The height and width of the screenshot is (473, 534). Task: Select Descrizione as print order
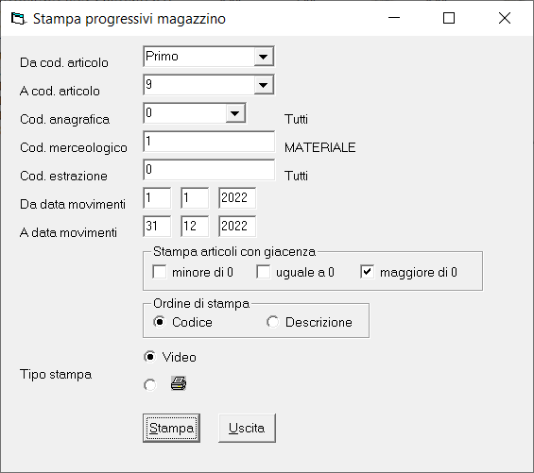click(273, 322)
